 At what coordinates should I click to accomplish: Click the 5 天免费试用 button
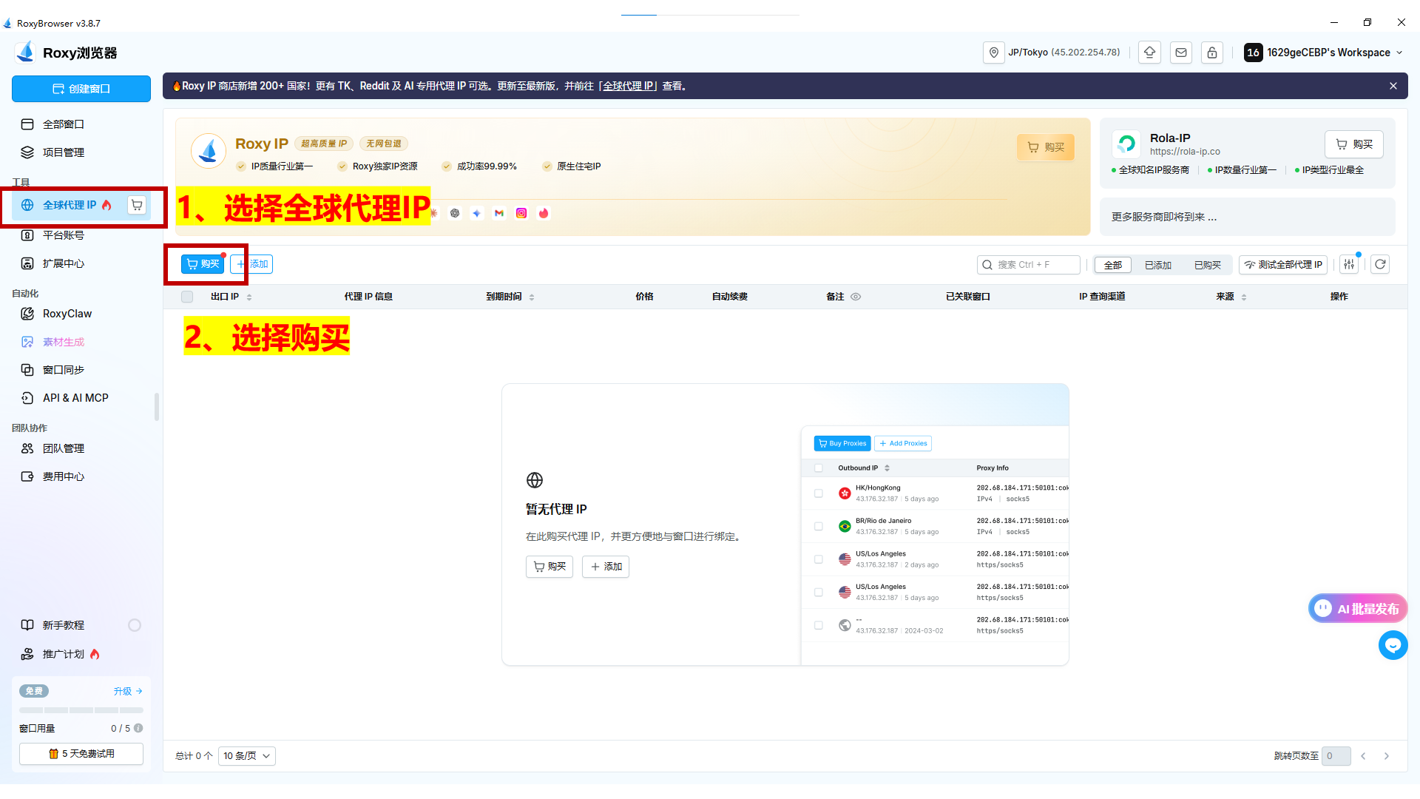(81, 754)
